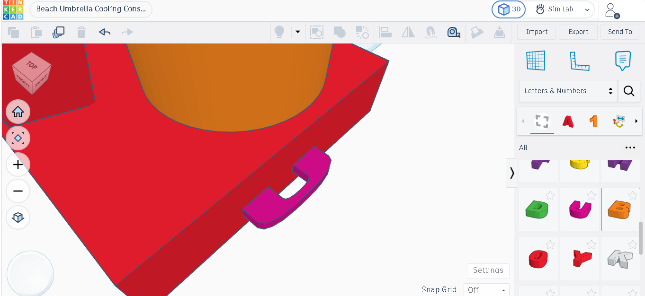Click the Delete trash can icon
Viewport: 645px width, 296px height.
point(81,32)
